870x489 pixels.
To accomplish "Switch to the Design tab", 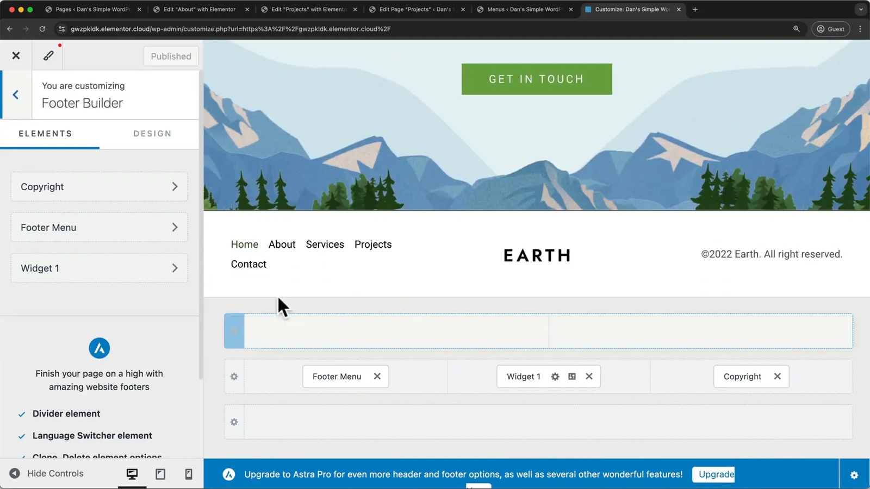I will pos(152,134).
